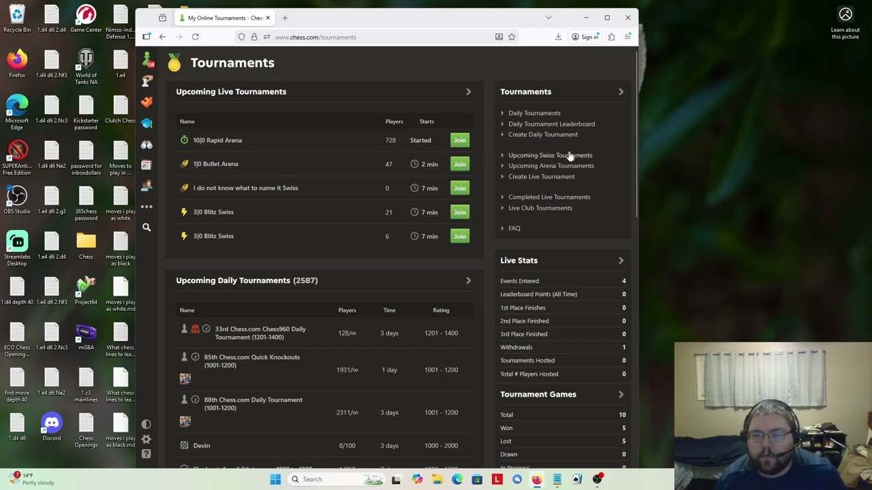Click the timer icon beside 10|0 Rapid Arena
This screenshot has height=490, width=872.
[x=184, y=140]
